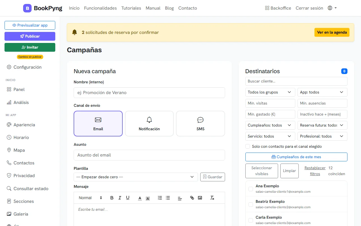Insert a link in the message

[x=192, y=198]
